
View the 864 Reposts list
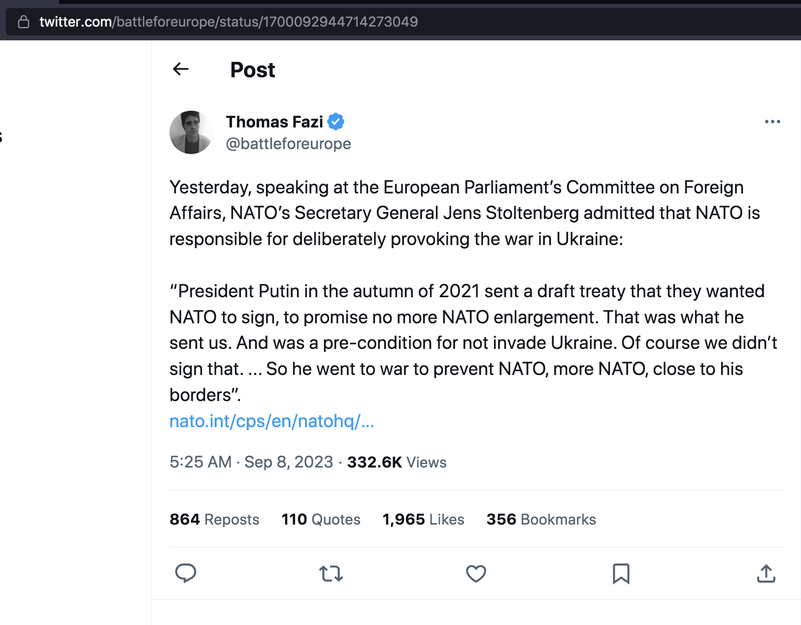click(214, 519)
